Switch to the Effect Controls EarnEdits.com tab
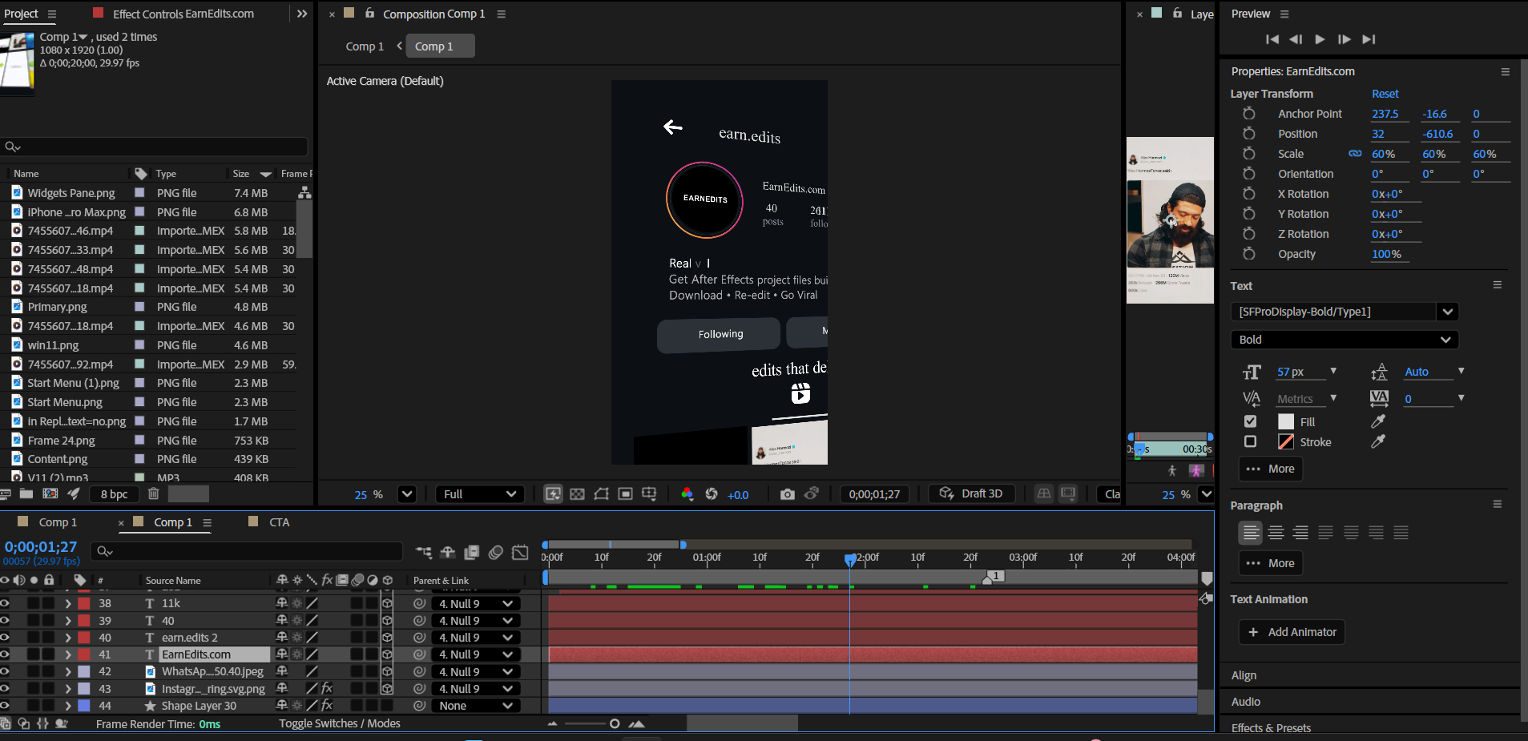 pos(183,14)
